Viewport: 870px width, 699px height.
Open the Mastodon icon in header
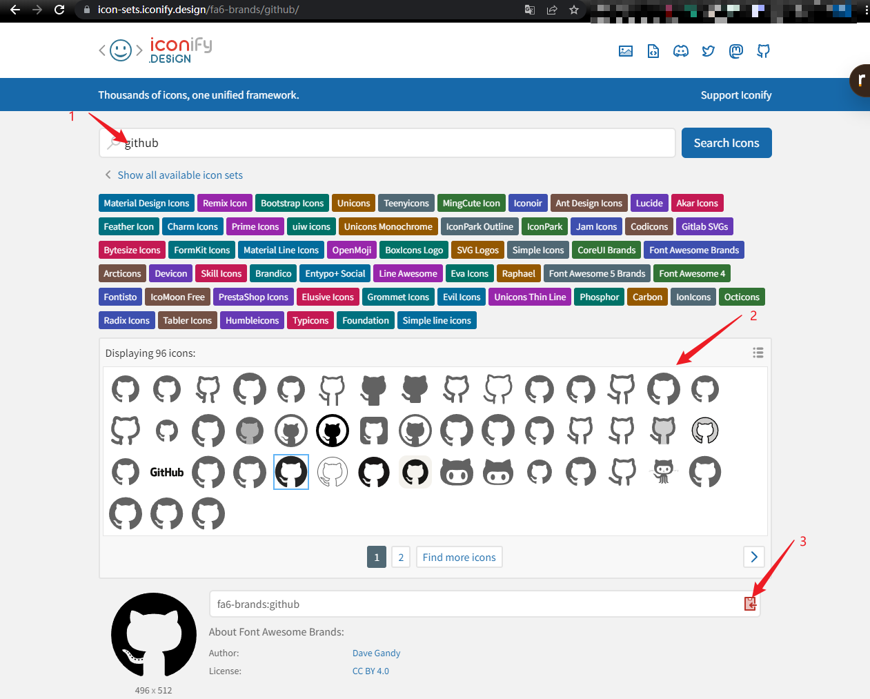pos(736,51)
